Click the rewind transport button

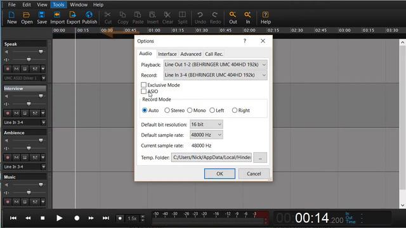pos(28,218)
